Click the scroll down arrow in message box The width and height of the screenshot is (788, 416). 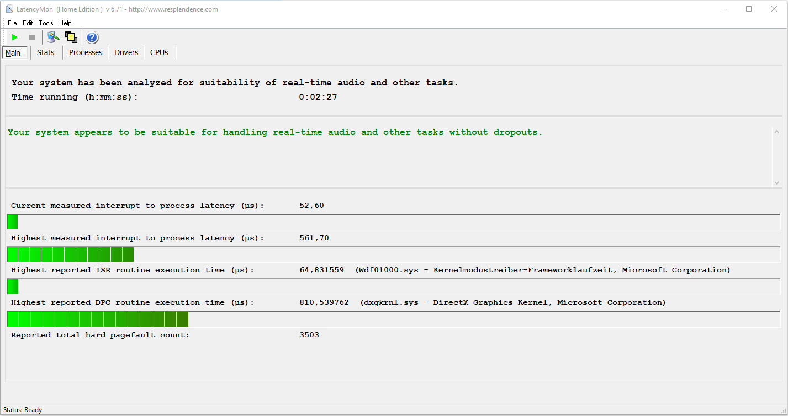777,182
